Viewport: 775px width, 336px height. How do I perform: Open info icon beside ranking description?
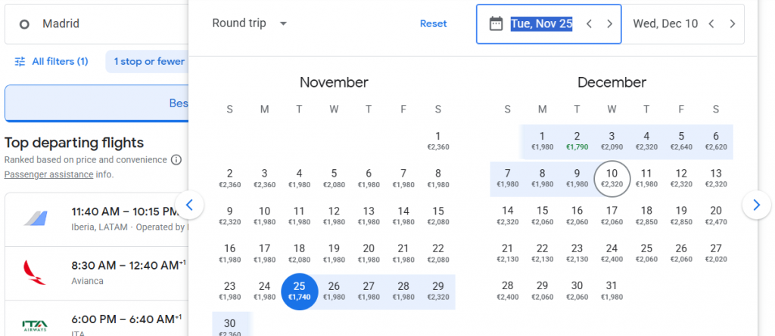[176, 160]
